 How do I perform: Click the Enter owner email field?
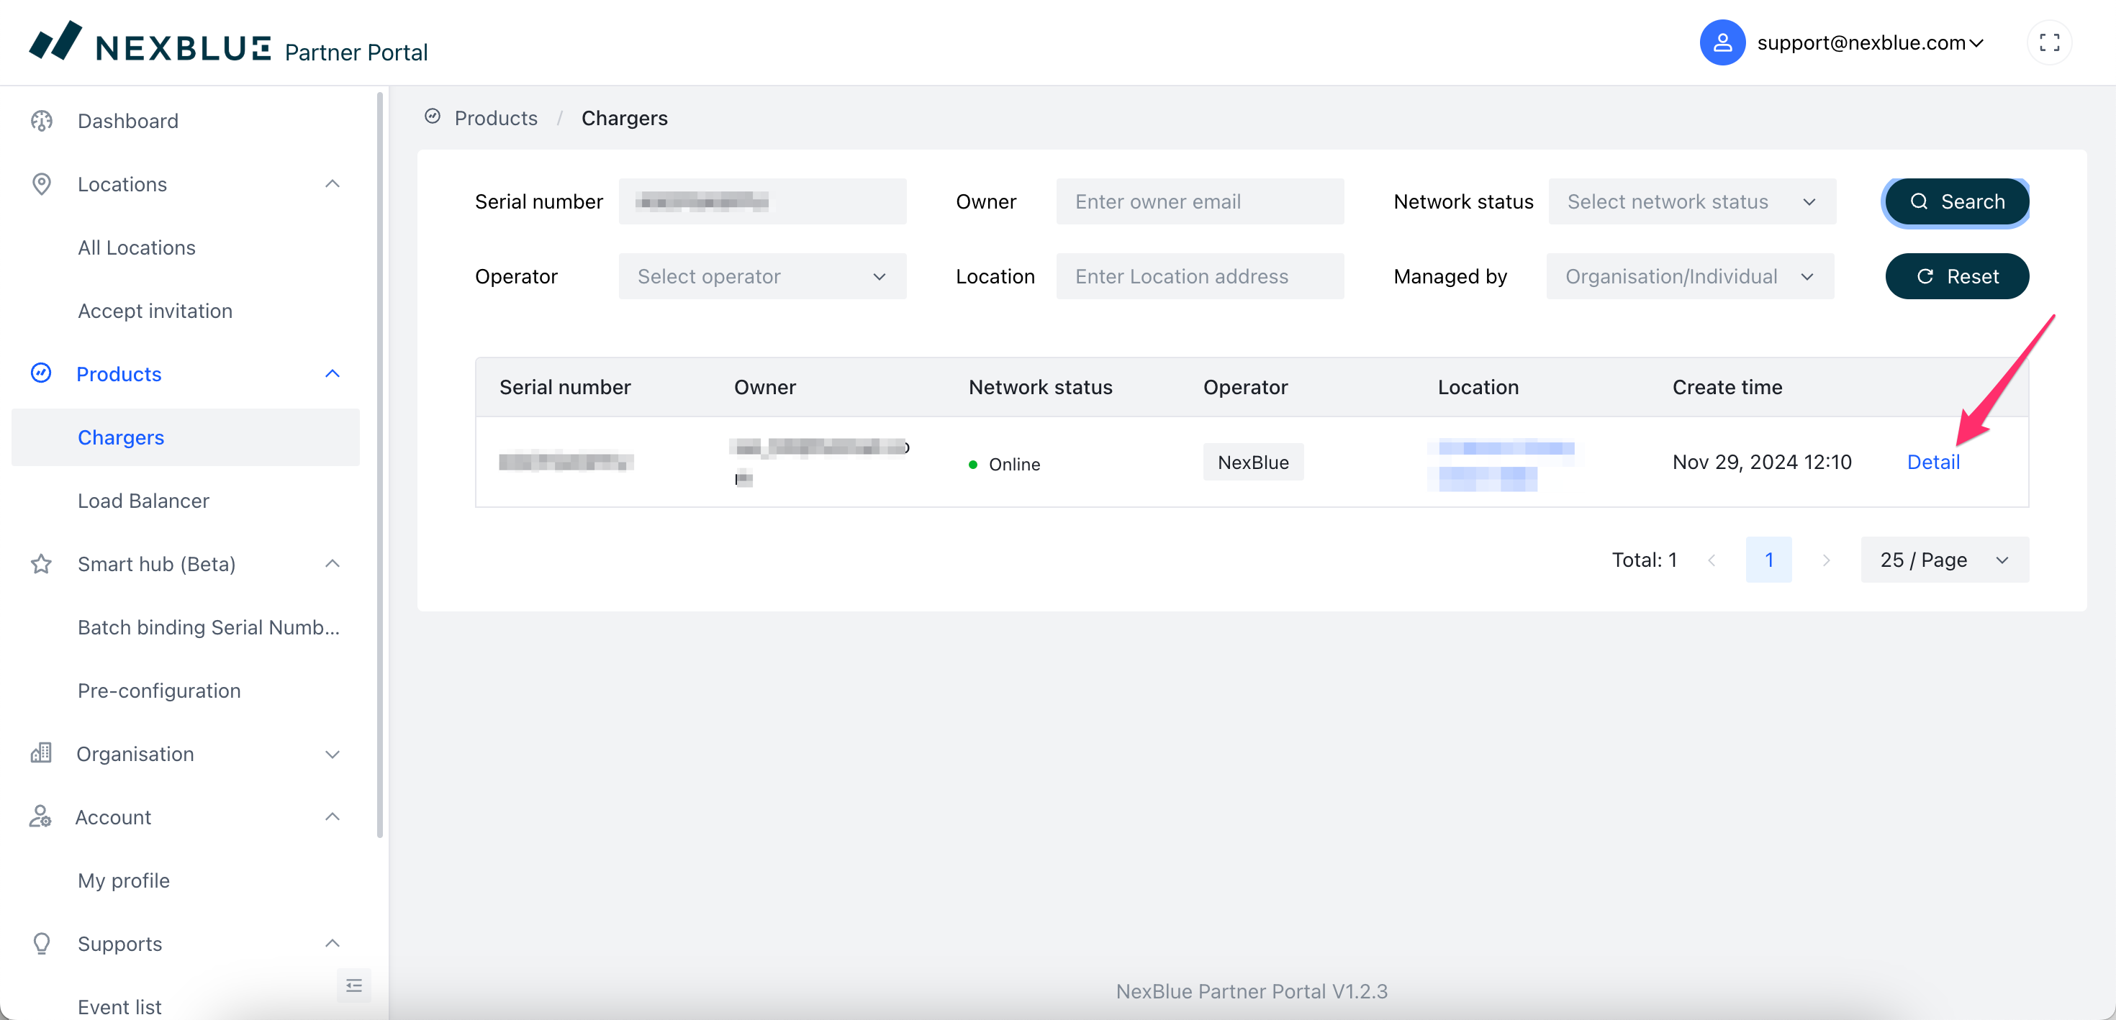click(x=1199, y=202)
